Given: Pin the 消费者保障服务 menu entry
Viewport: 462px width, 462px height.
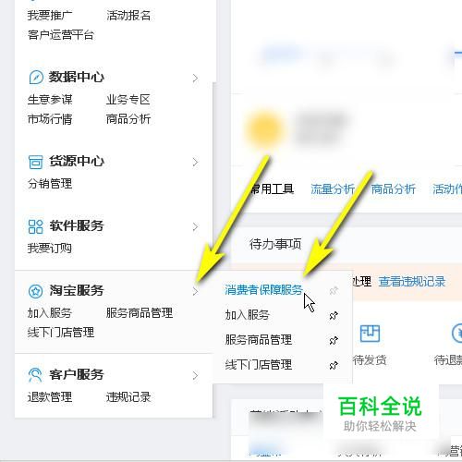Looking at the screenshot, I should coord(334,290).
